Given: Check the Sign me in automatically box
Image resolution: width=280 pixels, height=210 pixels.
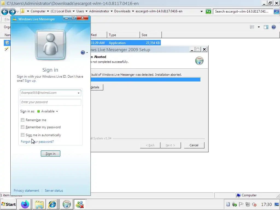Looking at the screenshot, I should click(x=22, y=135).
